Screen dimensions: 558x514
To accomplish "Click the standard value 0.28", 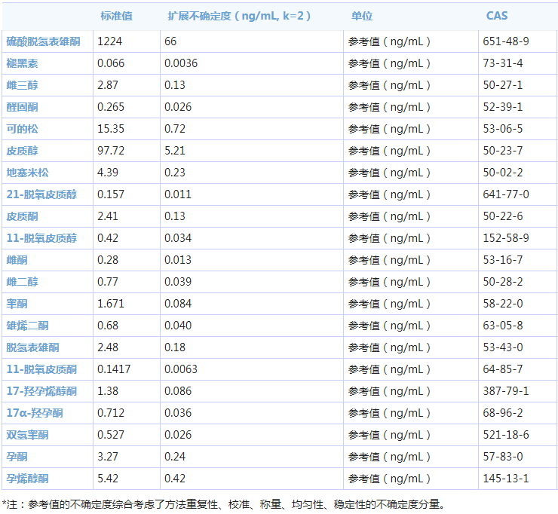I will tap(108, 260).
